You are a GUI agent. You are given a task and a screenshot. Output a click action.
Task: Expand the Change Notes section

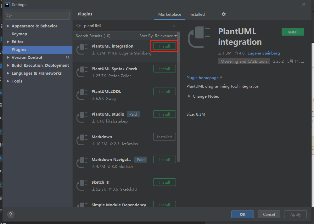click(x=189, y=96)
